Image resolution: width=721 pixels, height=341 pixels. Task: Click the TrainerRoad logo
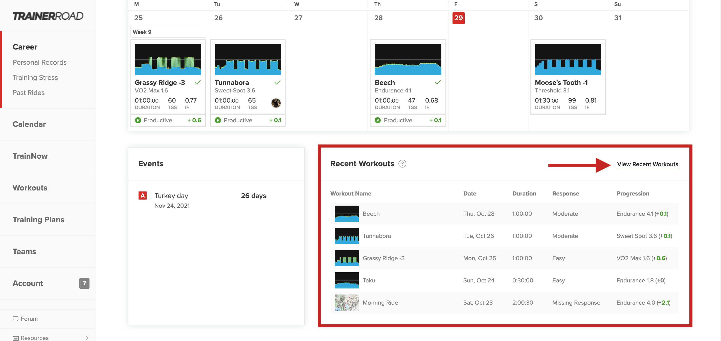coord(48,16)
